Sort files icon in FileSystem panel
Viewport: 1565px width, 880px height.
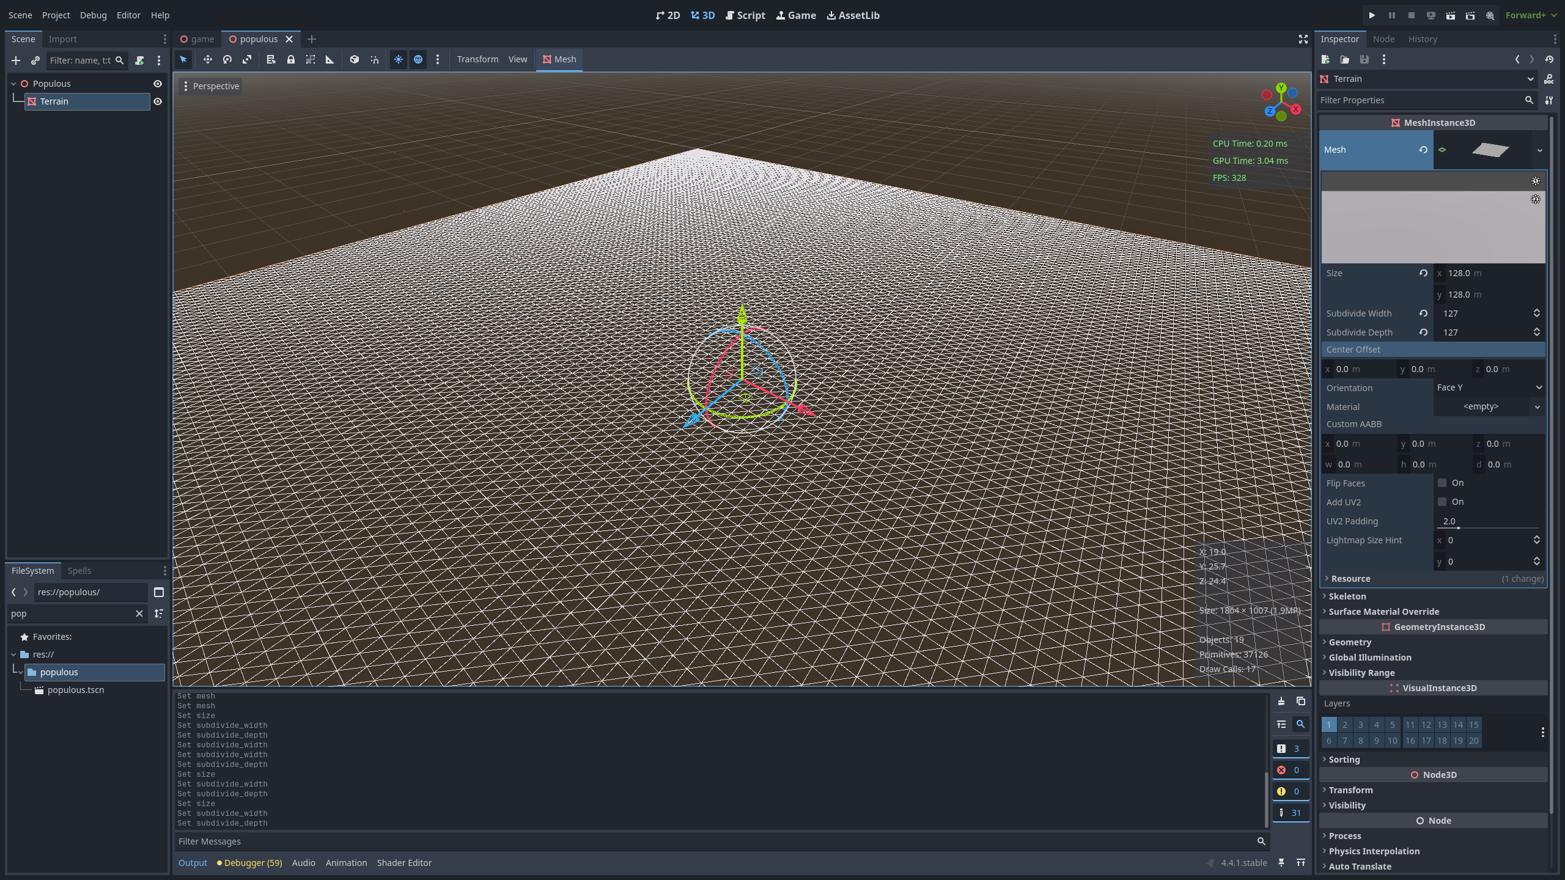tap(159, 614)
